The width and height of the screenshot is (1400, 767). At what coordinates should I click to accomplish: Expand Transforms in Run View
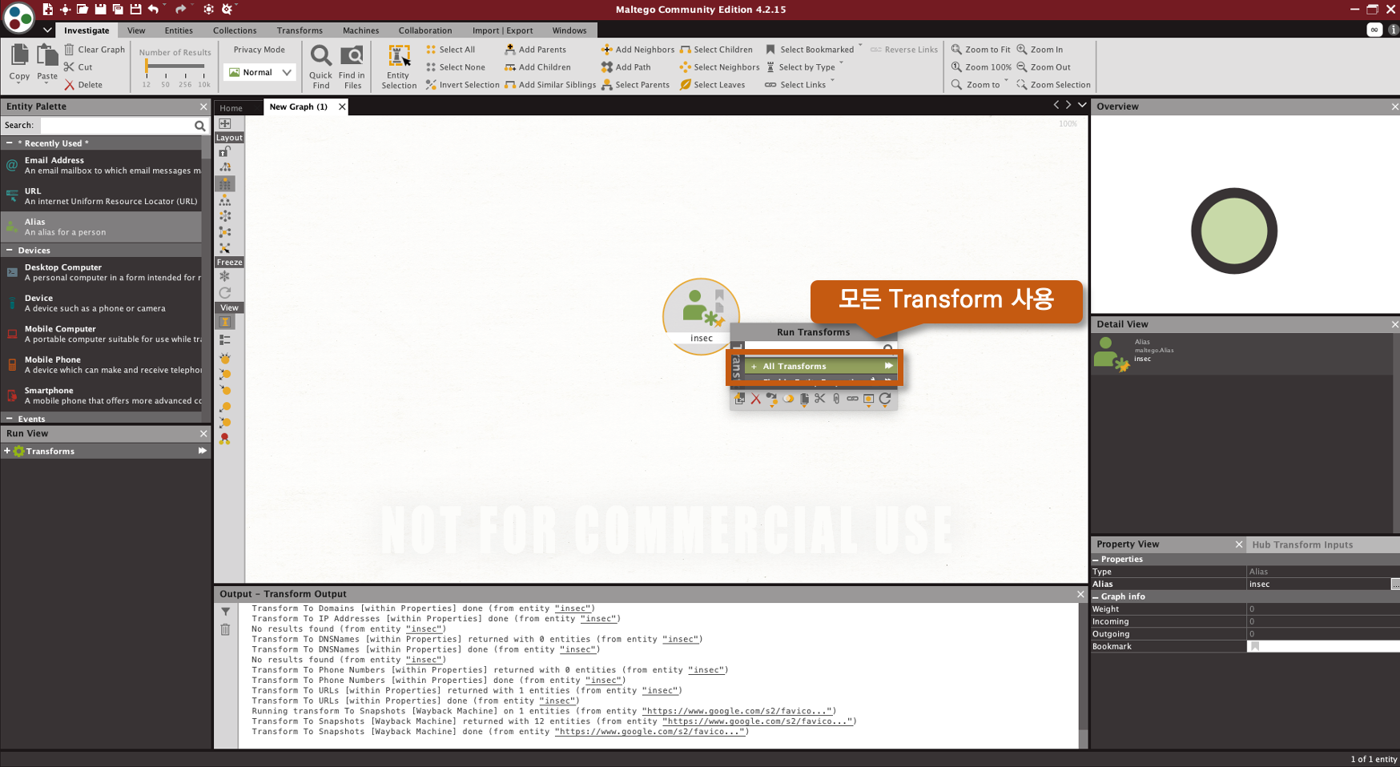[7, 451]
